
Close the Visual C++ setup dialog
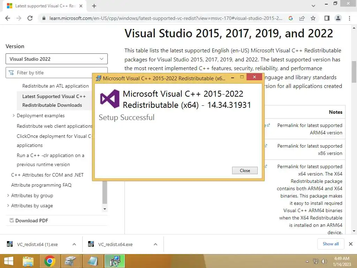coord(245,170)
